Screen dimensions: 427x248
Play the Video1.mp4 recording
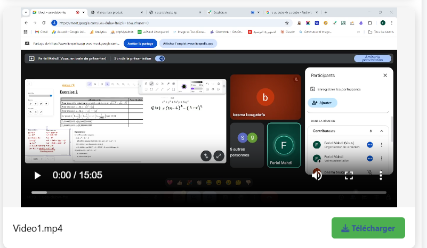[37, 175]
